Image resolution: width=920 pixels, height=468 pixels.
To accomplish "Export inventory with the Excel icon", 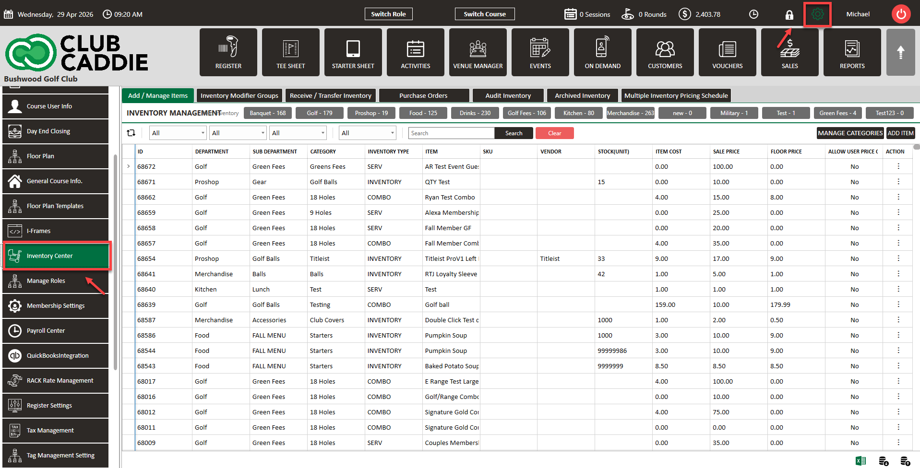I will point(860,461).
